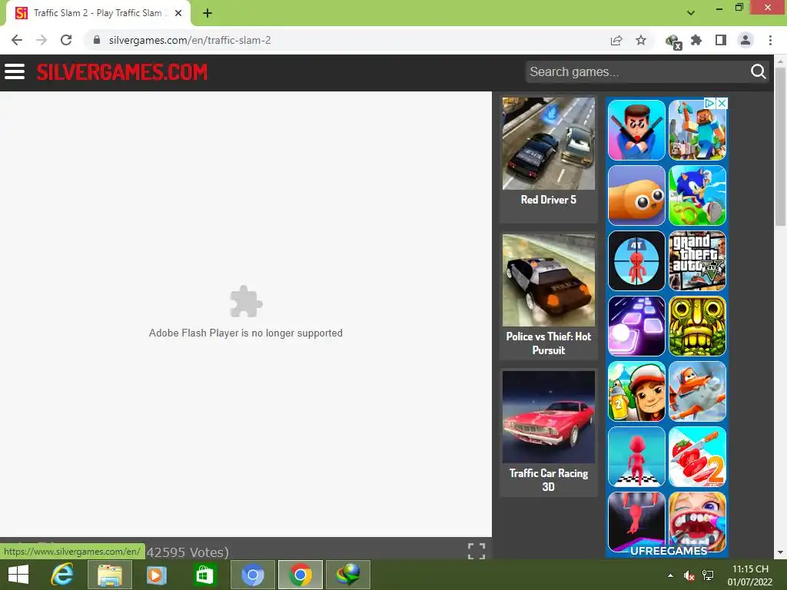View site information via lock icon
787x590 pixels.
[x=97, y=40]
